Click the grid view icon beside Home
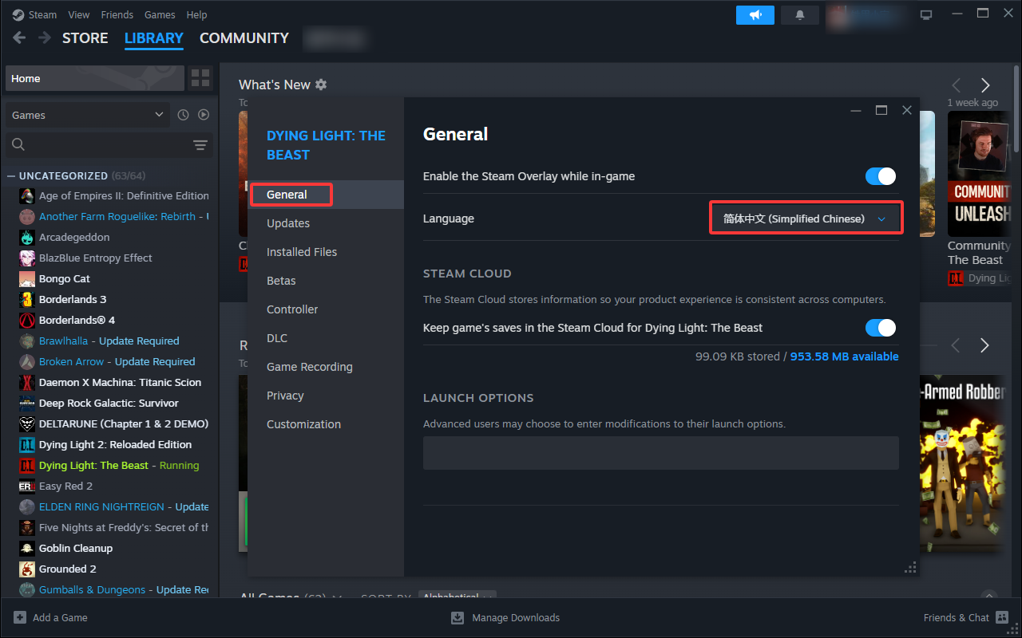This screenshot has width=1022, height=638. pyautogui.click(x=200, y=78)
